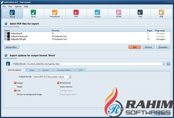174x118 pixels.
Task: Sort by Directory column header
Action: (x=99, y=31)
